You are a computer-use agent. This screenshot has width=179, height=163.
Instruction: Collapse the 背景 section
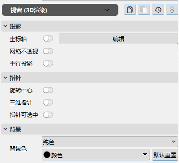click(x=5, y=129)
